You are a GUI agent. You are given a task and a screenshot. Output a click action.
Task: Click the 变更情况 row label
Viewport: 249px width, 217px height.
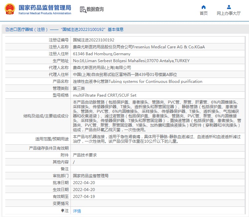(61, 204)
